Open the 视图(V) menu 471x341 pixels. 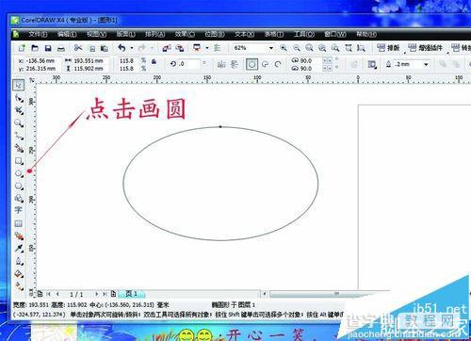tap(97, 34)
